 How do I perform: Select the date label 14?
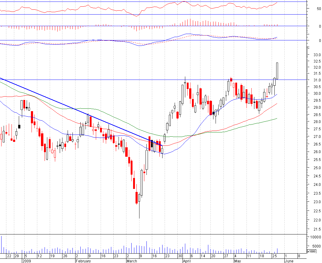203,256
